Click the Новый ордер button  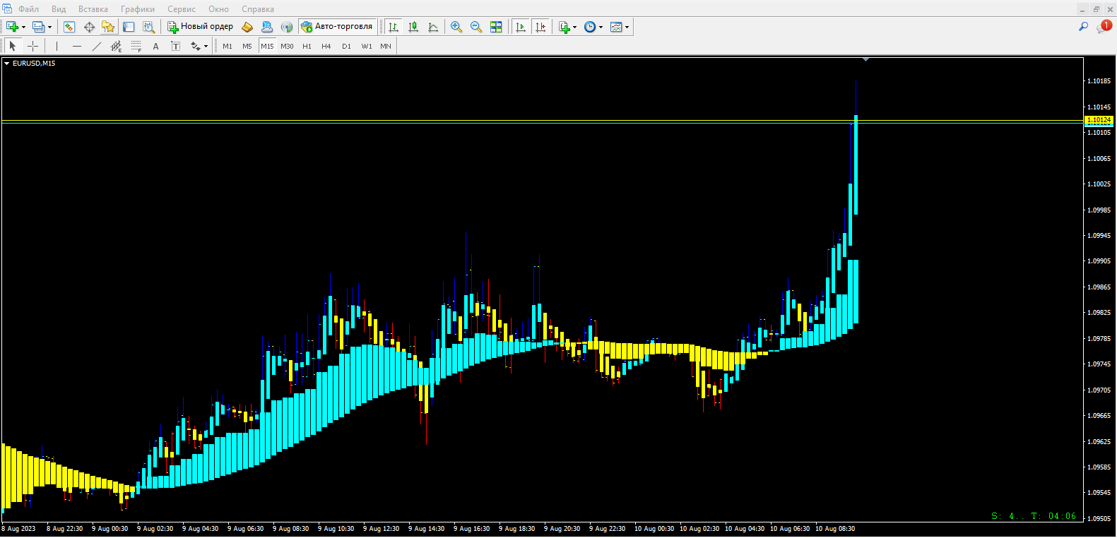(201, 27)
